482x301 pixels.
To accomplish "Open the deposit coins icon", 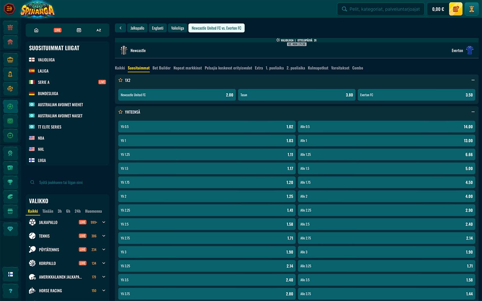I will coord(455,9).
